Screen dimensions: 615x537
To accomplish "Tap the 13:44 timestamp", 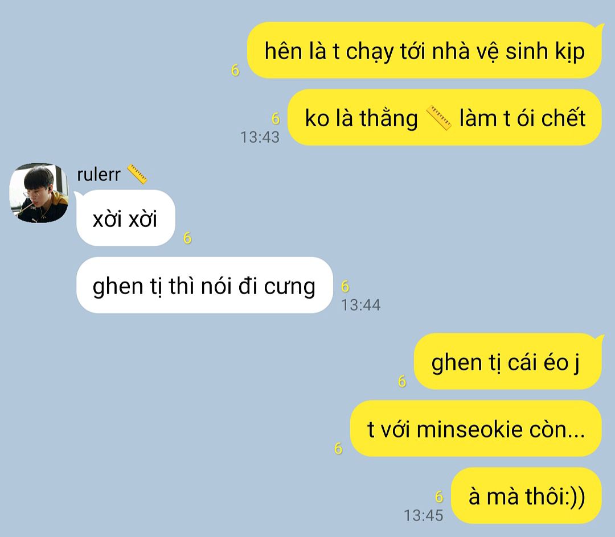I will [x=361, y=305].
